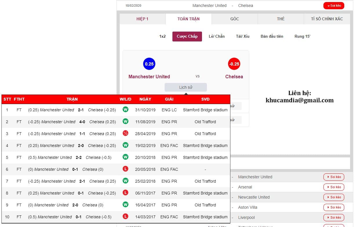Click Soi kèo button in Manchester United row
Image resolution: width=355 pixels, height=227 pixels.
tap(334, 177)
